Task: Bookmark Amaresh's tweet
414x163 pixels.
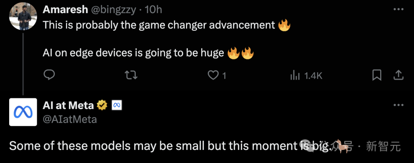Action: (377, 76)
